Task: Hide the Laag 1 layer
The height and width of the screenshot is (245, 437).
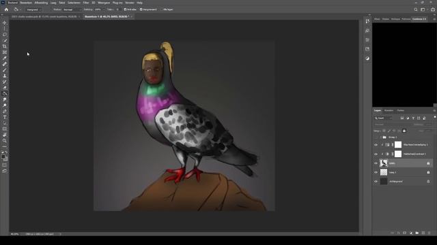Action: pyautogui.click(x=376, y=172)
